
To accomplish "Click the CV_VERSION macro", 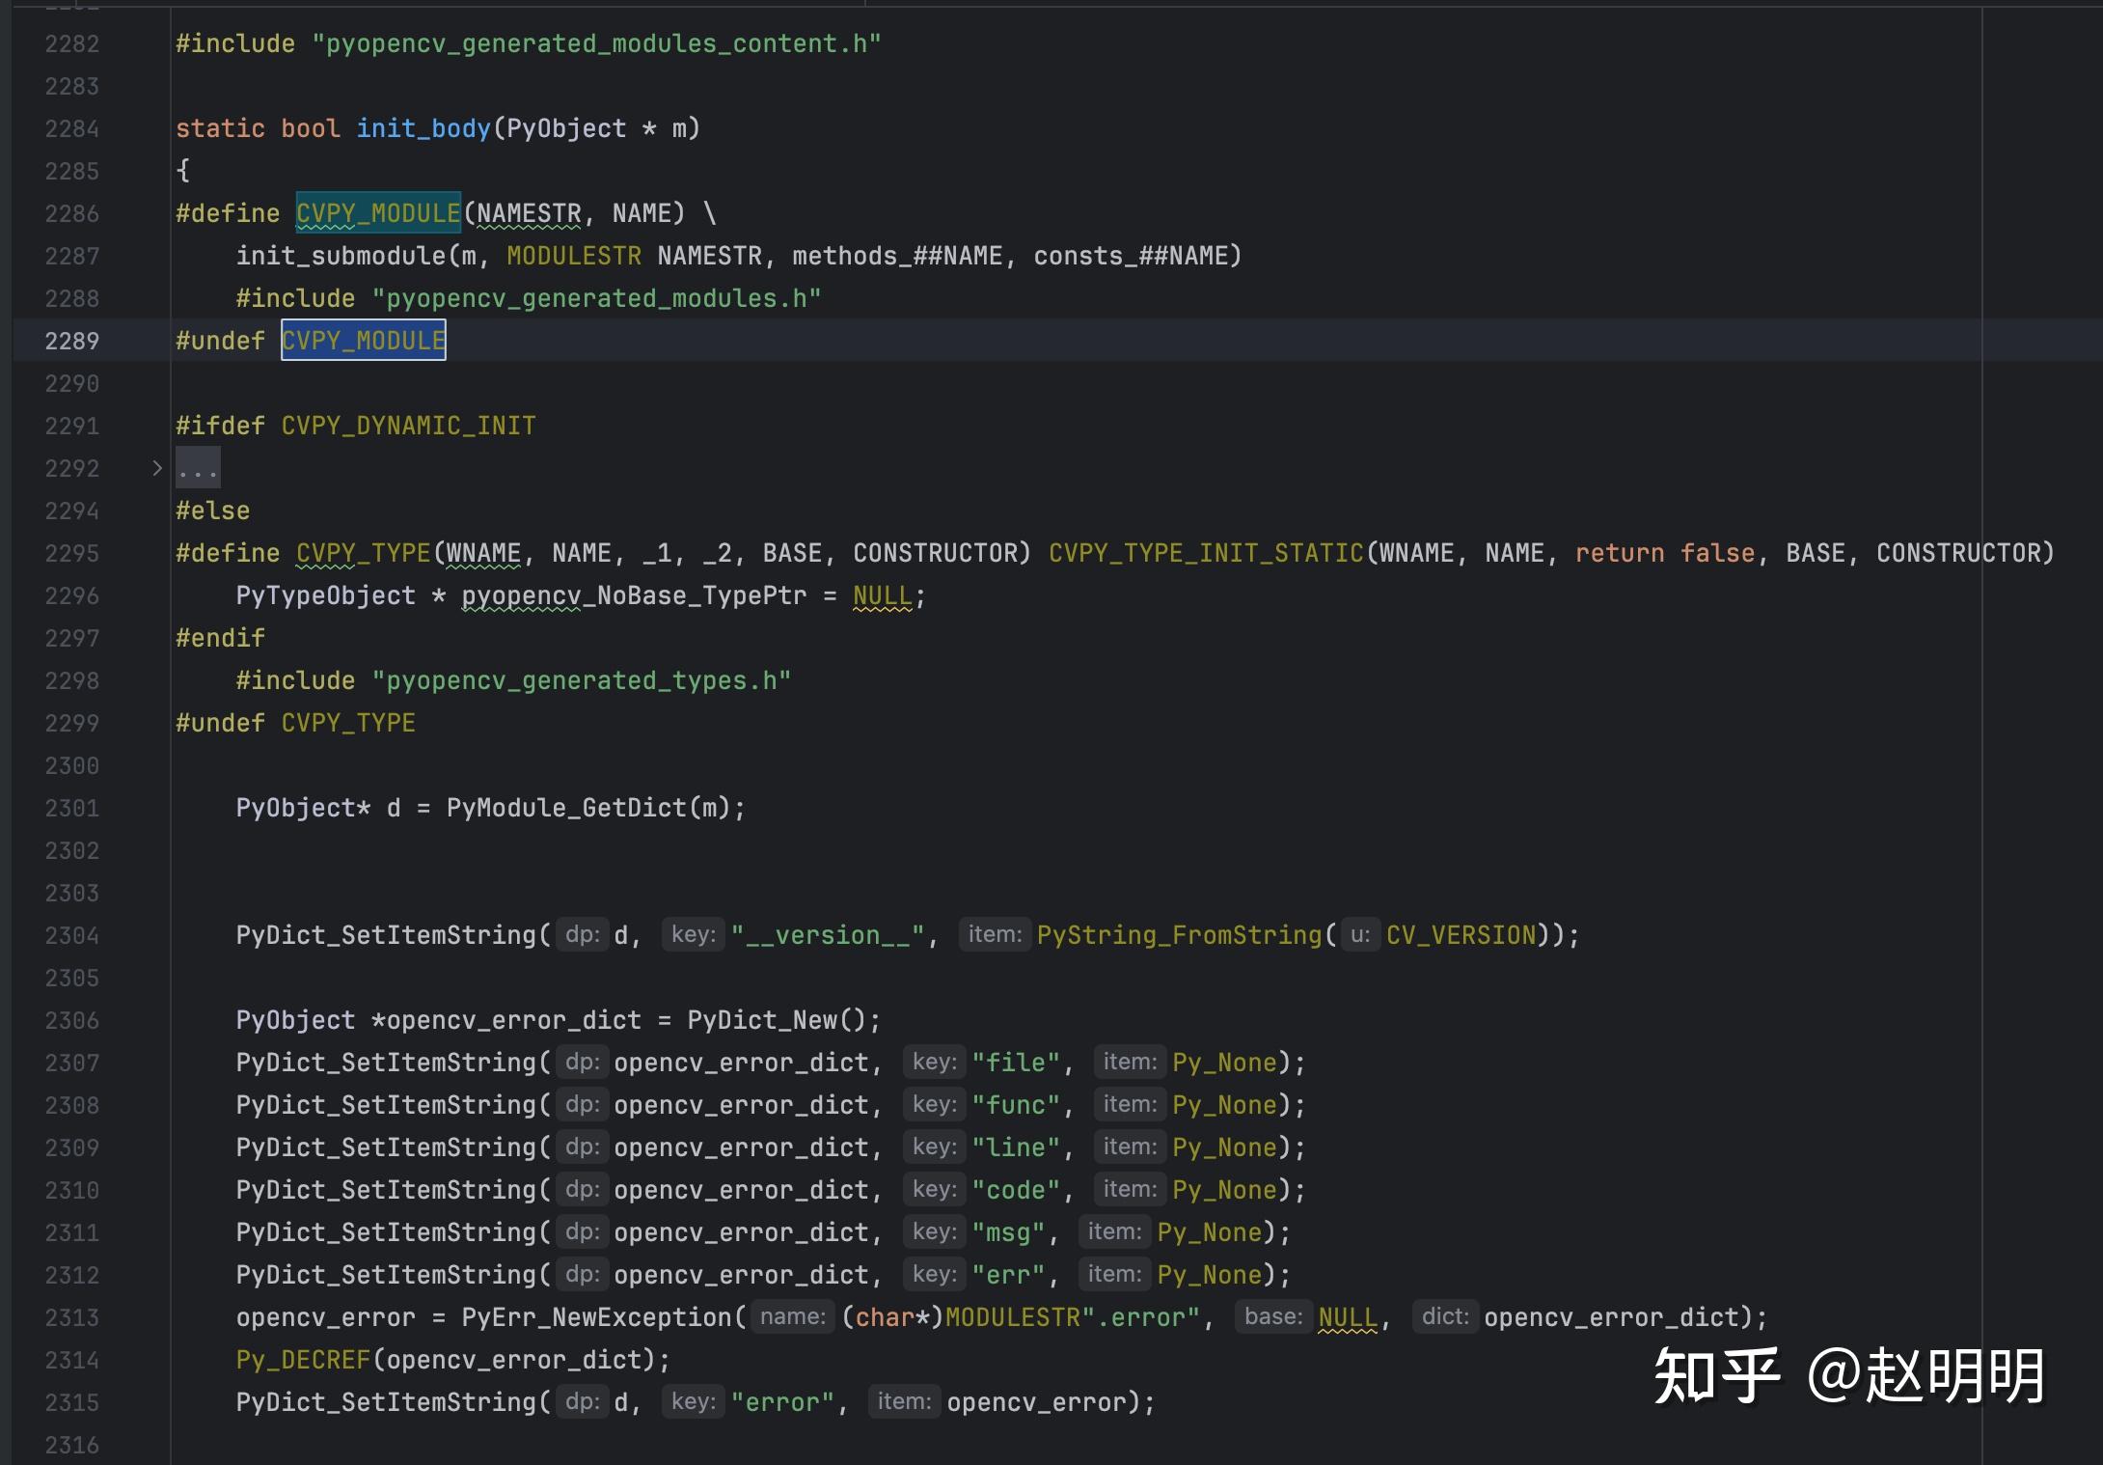I will pyautogui.click(x=1461, y=935).
